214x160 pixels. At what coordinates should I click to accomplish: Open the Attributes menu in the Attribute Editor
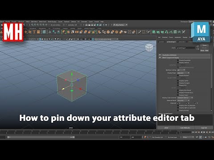click(x=178, y=37)
